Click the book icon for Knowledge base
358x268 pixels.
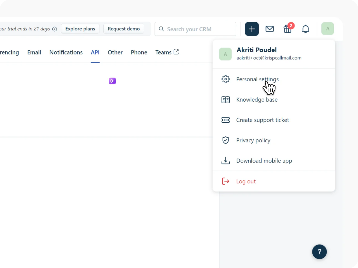[225, 99]
